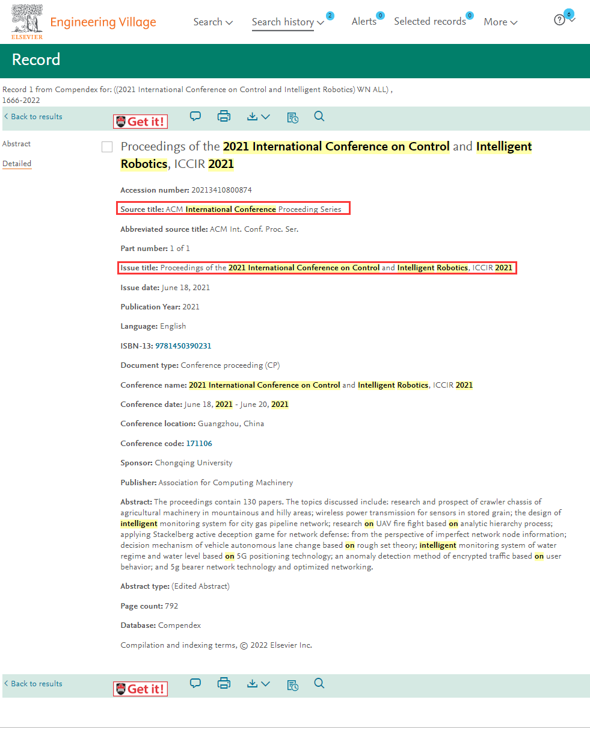
Task: Click the Part number value 1 of 1
Action: (x=180, y=249)
